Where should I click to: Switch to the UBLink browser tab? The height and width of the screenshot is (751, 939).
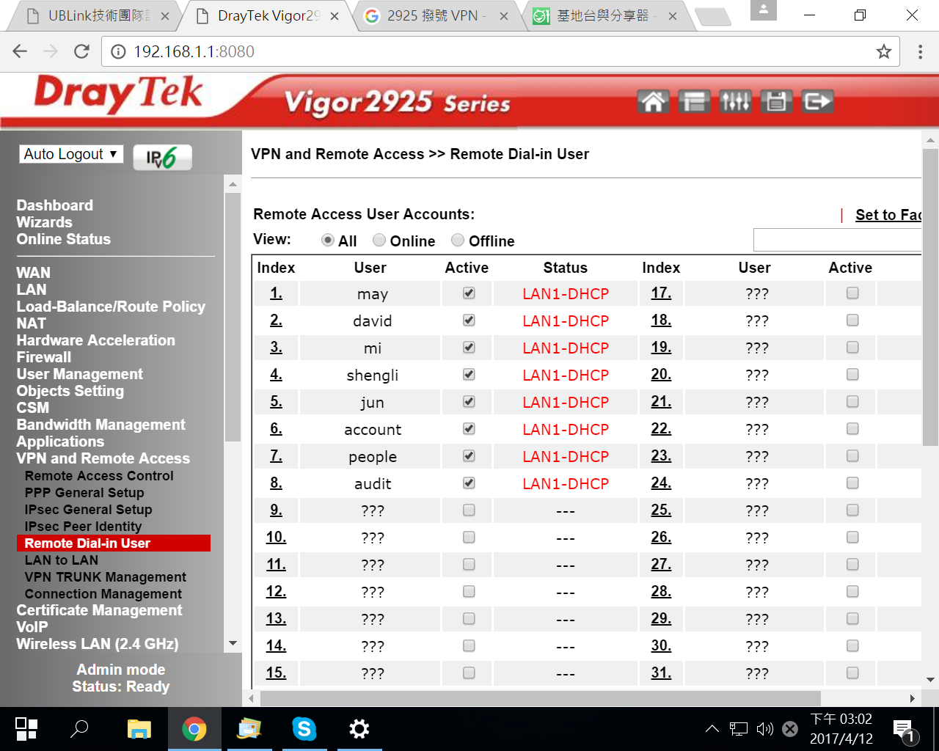(95, 15)
